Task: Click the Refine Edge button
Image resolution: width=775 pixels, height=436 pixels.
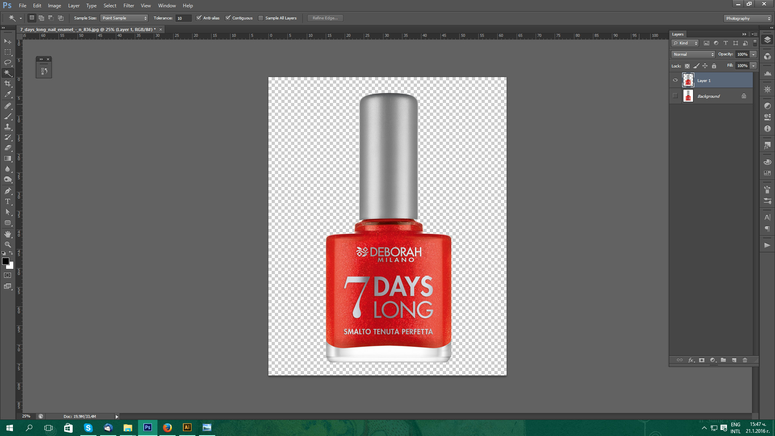Action: click(x=325, y=18)
